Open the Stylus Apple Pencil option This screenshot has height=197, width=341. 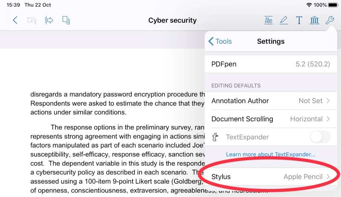tap(271, 177)
